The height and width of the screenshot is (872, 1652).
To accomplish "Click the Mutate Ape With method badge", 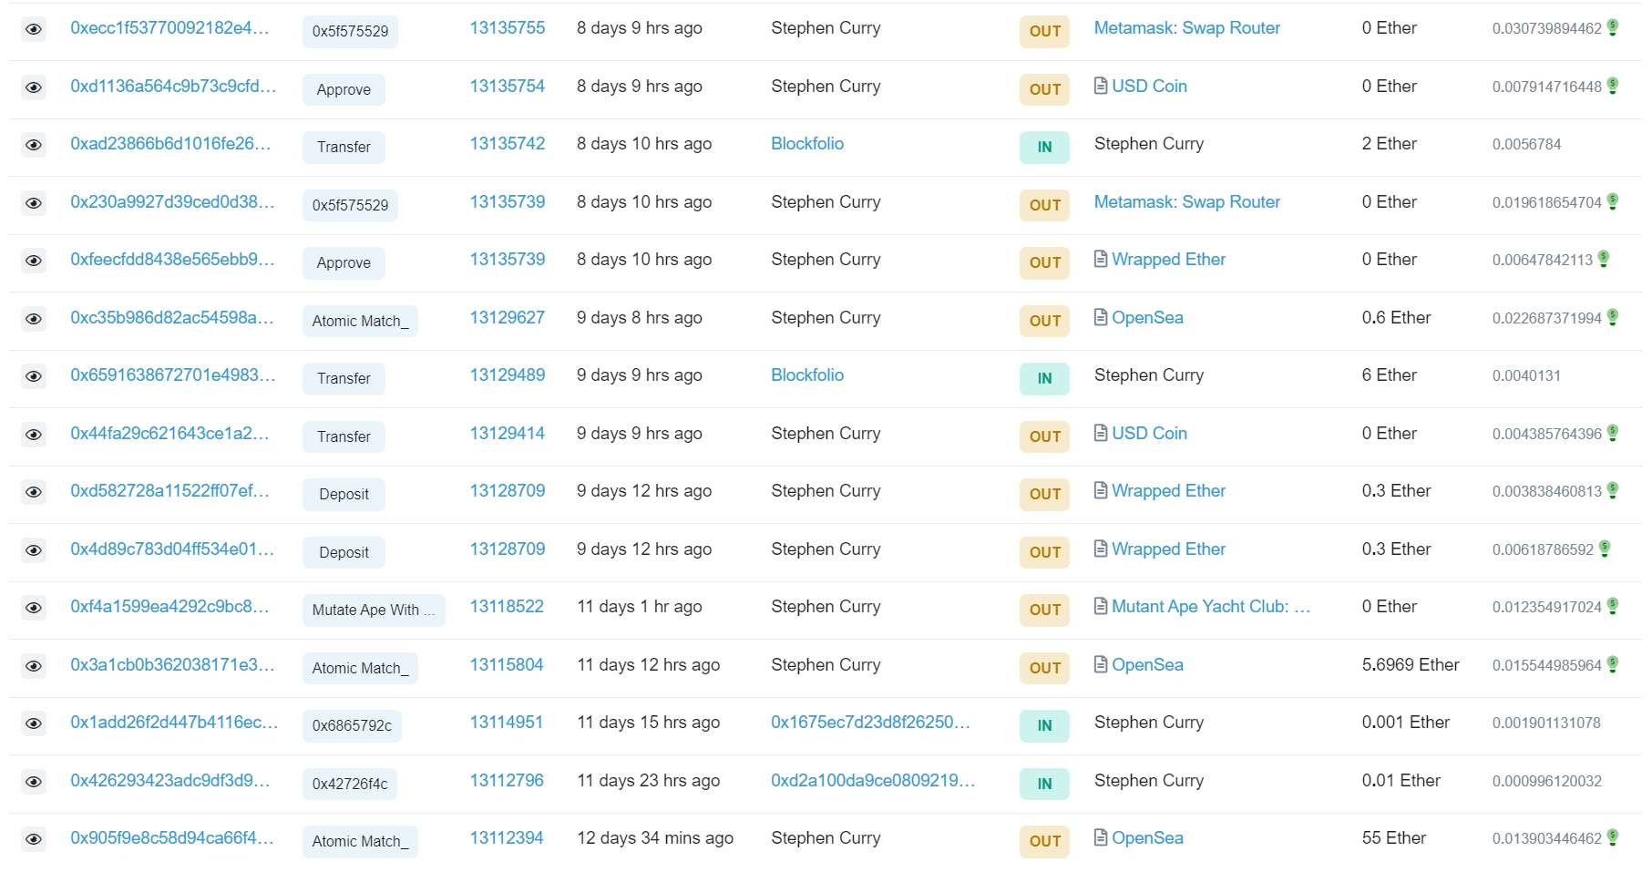I will pyautogui.click(x=374, y=610).
